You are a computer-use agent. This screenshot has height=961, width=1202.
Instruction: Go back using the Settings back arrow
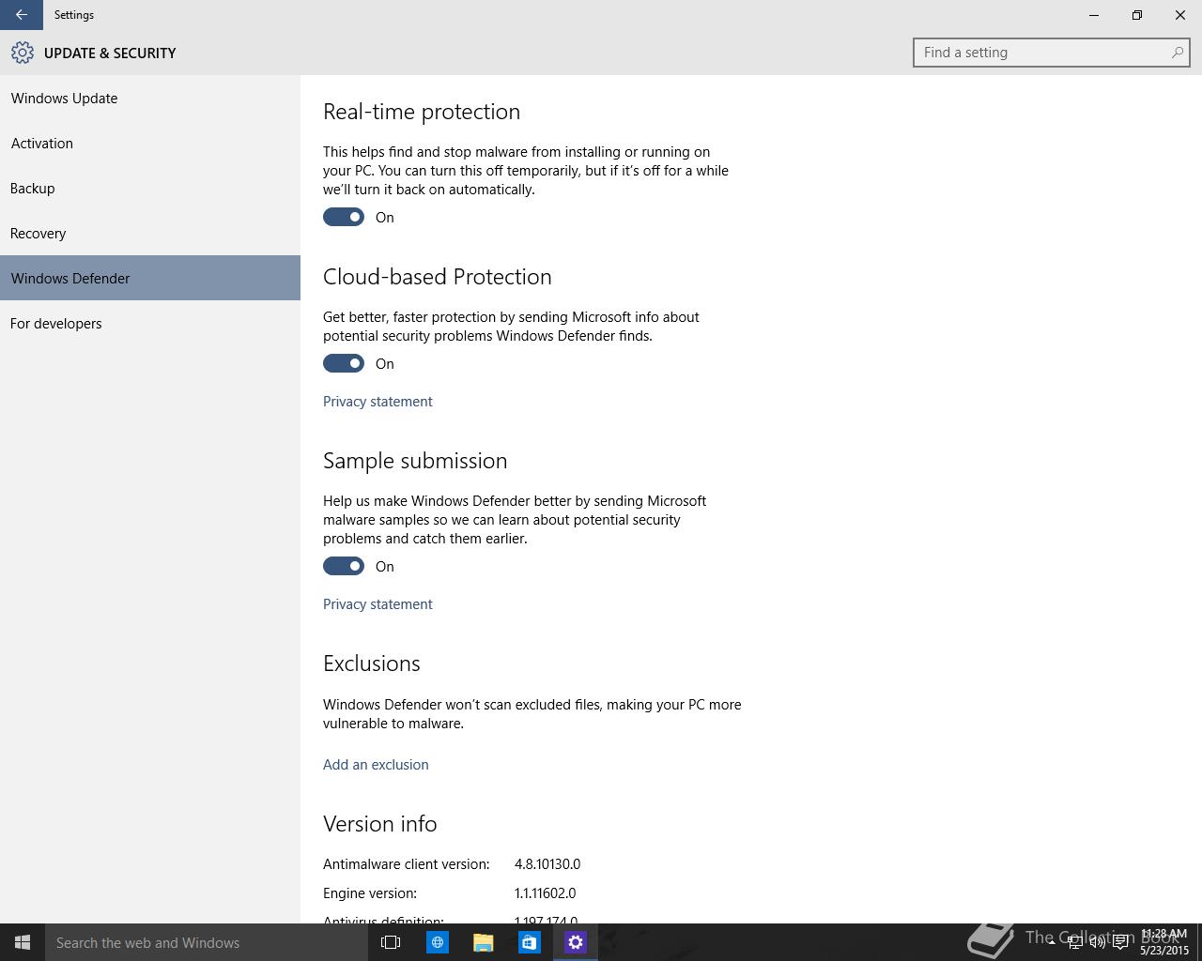[21, 15]
